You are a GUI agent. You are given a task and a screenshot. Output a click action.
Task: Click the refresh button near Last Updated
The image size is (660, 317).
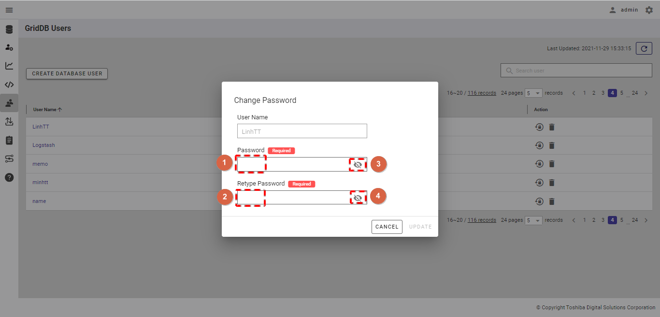[x=644, y=48]
